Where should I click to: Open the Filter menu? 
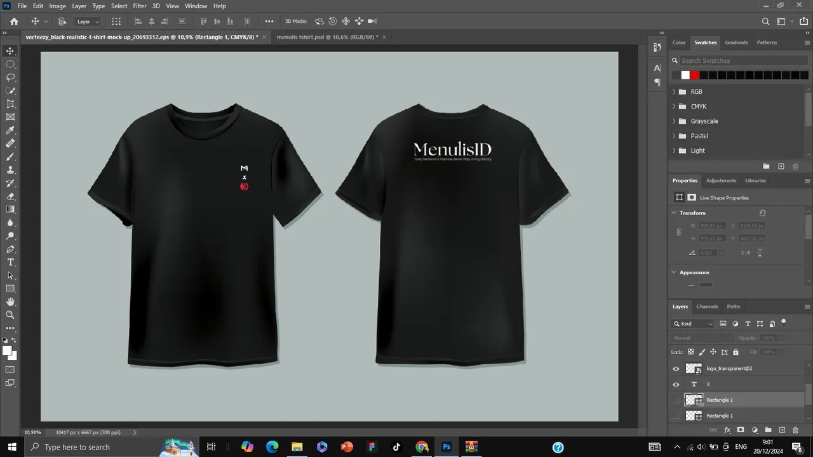pyautogui.click(x=140, y=6)
